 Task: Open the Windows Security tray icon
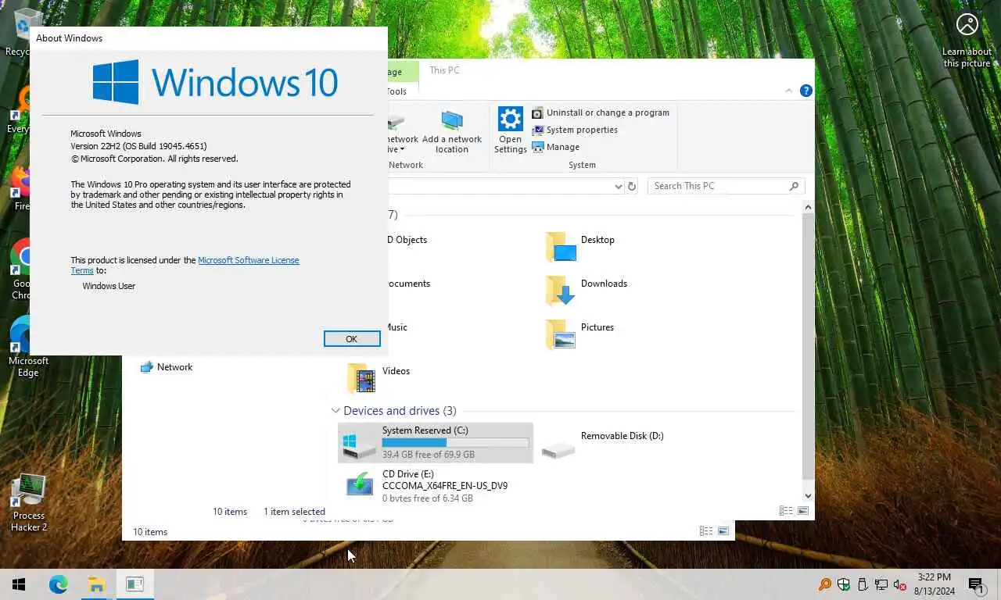844,584
